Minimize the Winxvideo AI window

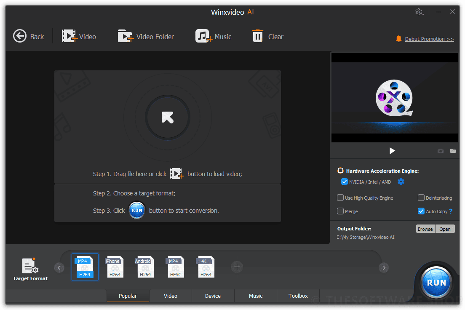(438, 12)
